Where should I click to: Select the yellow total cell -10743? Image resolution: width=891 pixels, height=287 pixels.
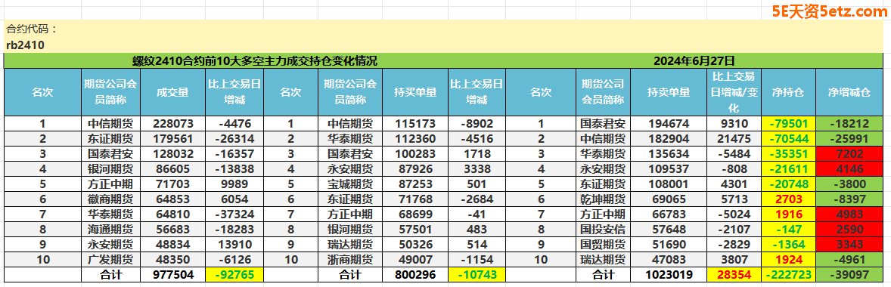[x=477, y=274]
